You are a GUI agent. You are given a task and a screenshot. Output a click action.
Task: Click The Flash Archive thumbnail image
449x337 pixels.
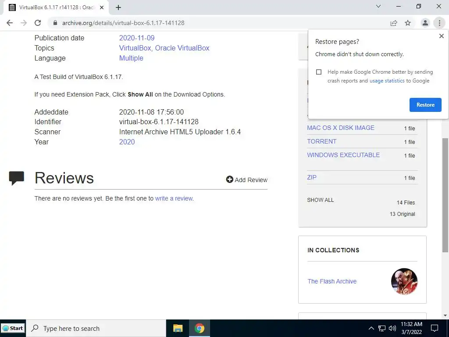point(404,281)
